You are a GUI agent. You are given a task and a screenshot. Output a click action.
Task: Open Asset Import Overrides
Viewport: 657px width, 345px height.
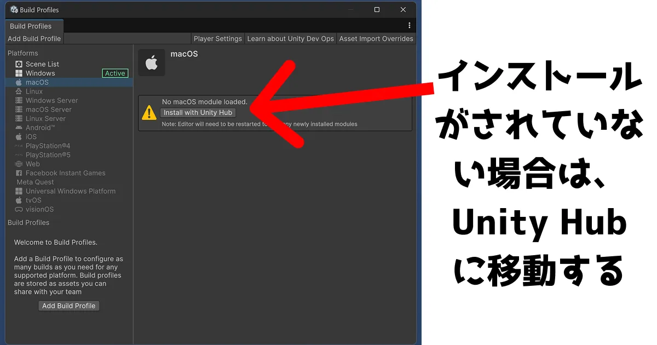click(x=376, y=39)
